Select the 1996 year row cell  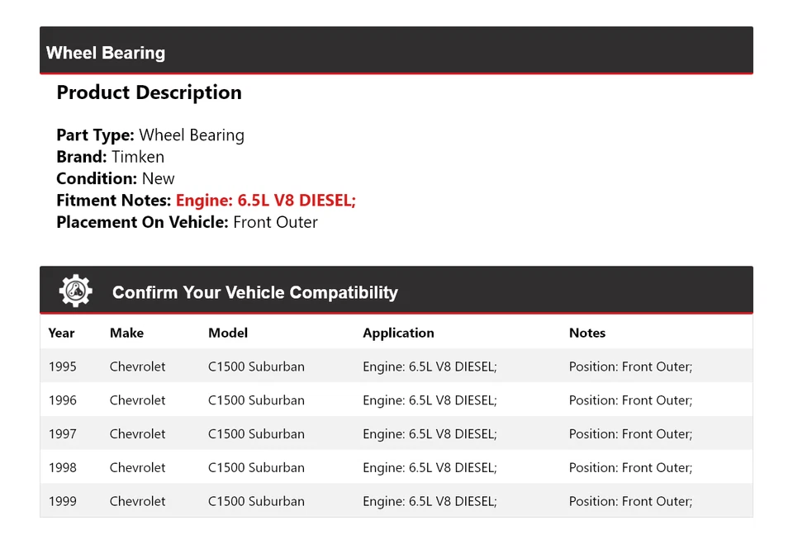(x=62, y=400)
